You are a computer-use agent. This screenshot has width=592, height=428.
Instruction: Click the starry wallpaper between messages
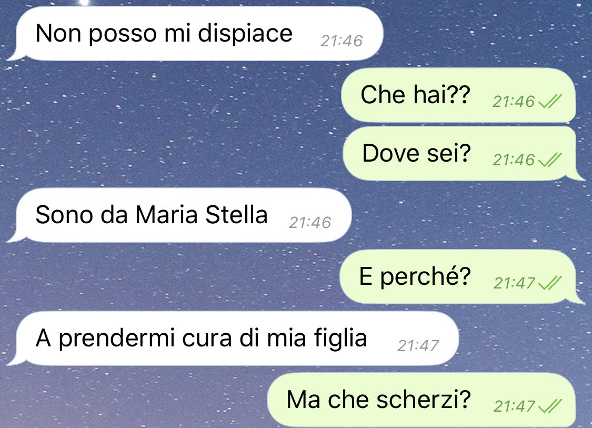tap(170, 125)
